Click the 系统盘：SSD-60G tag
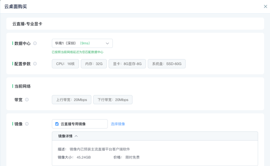Image resolution: width=270 pixels, height=166 pixels. pos(166,64)
